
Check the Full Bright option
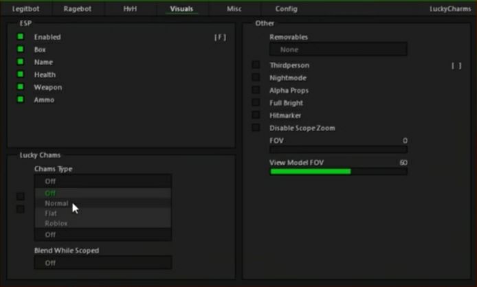(256, 102)
